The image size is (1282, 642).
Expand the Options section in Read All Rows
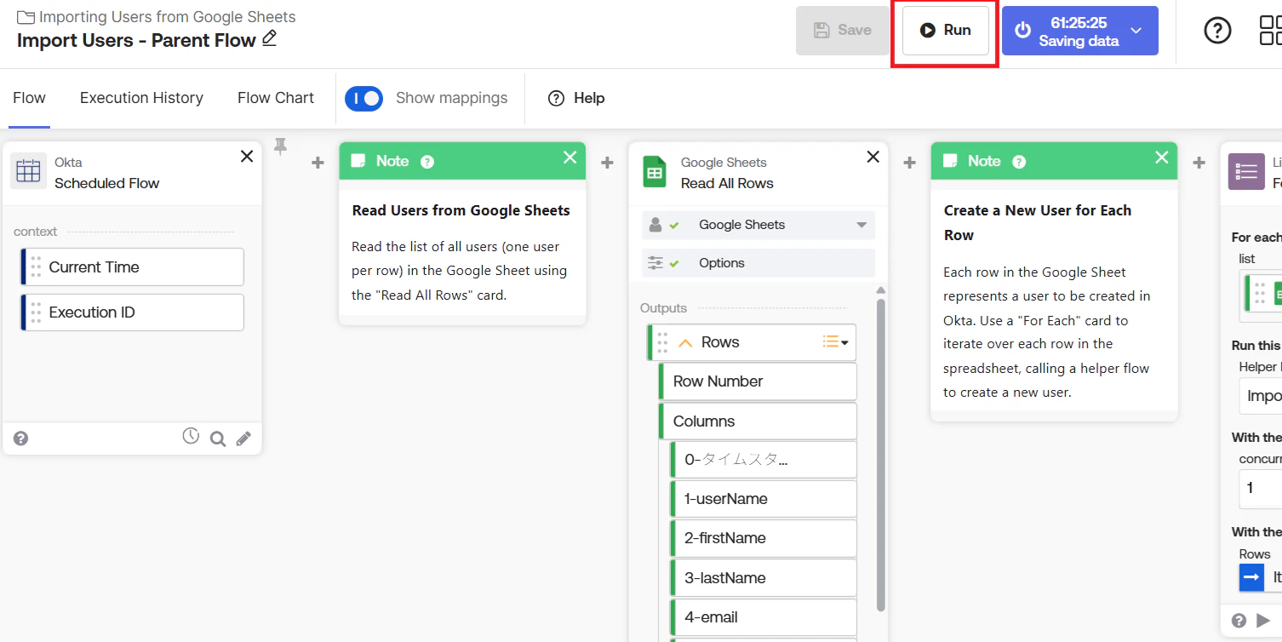tap(758, 263)
